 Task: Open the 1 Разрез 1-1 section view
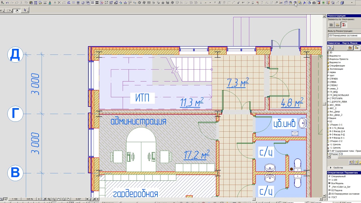pyautogui.click(x=336, y=125)
